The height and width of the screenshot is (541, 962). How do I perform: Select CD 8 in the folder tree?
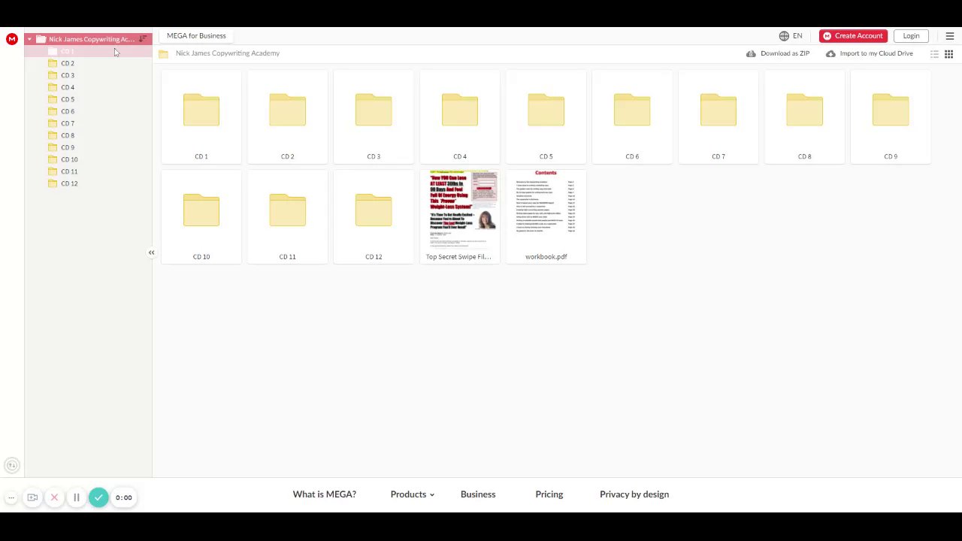click(88, 135)
